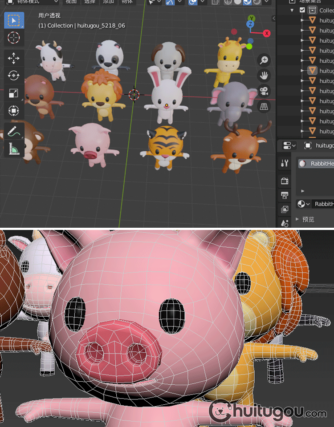Choose the Rotate tool in toolbar

coord(14,76)
